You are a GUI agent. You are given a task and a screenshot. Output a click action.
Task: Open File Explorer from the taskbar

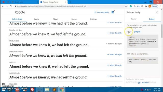click(x=47, y=90)
